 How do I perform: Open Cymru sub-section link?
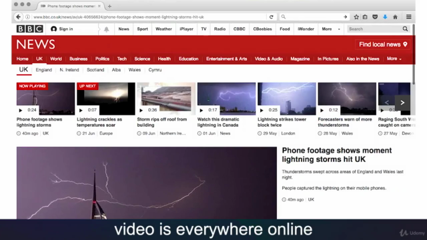coord(155,70)
